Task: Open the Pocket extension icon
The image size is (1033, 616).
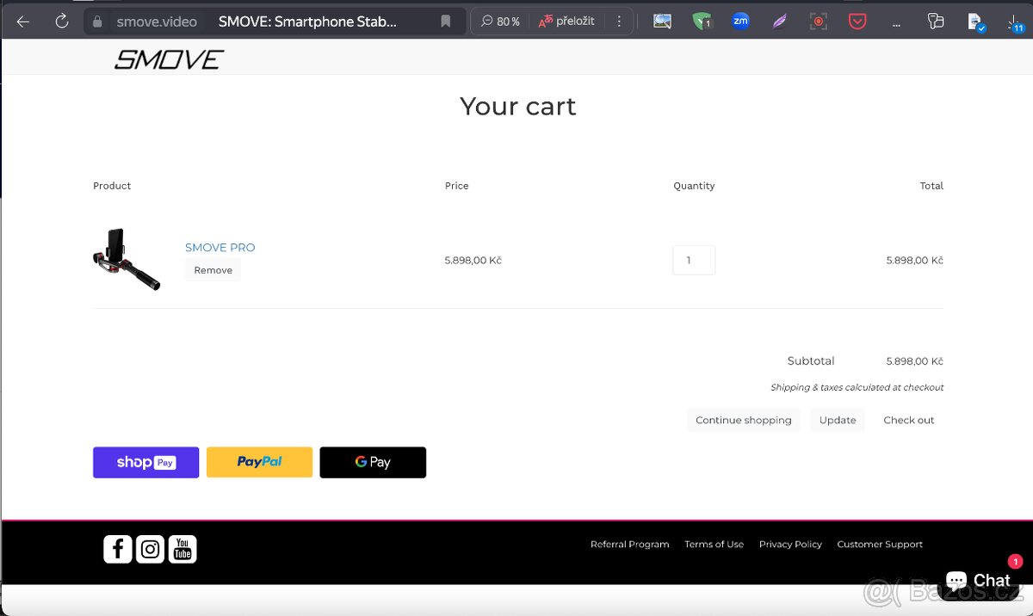Action: pos(857,22)
